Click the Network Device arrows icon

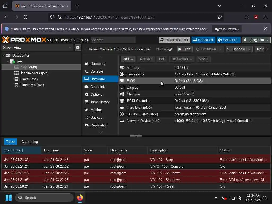click(x=122, y=121)
